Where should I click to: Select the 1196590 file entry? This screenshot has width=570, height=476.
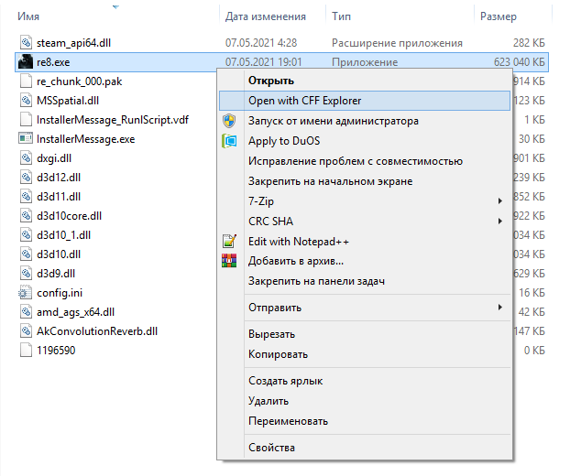(56, 351)
